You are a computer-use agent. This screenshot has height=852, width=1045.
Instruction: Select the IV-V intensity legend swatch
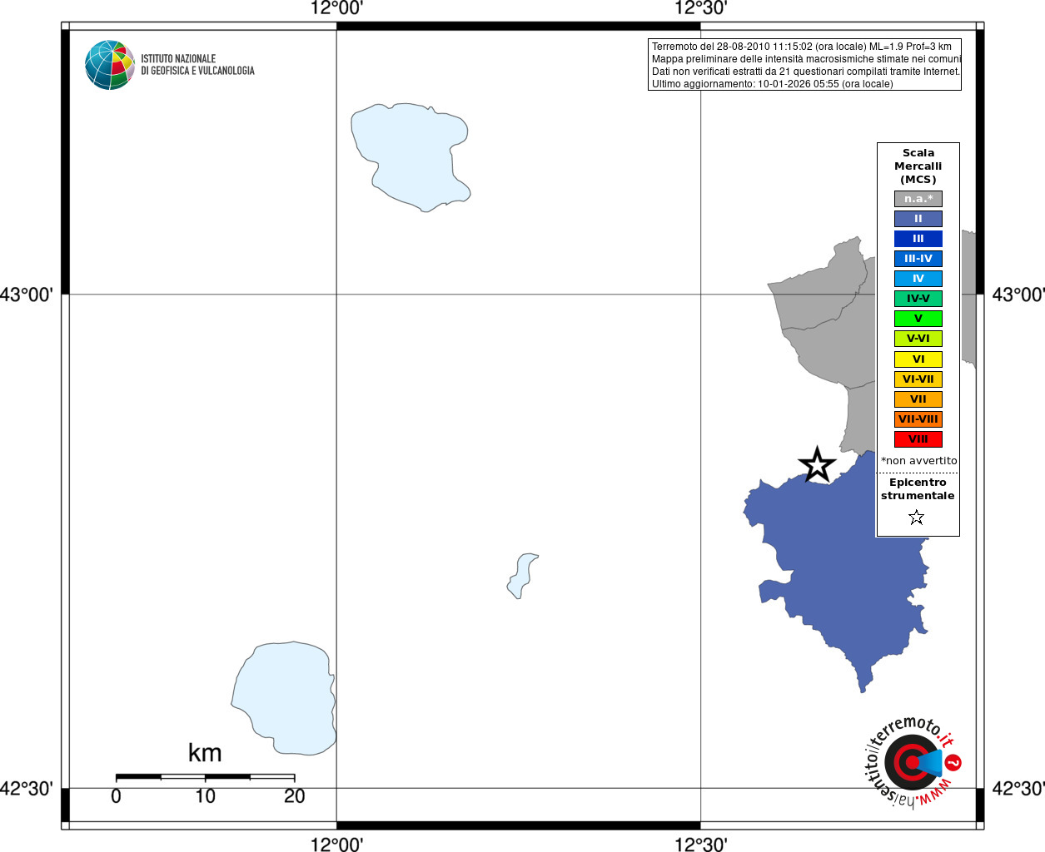918,299
